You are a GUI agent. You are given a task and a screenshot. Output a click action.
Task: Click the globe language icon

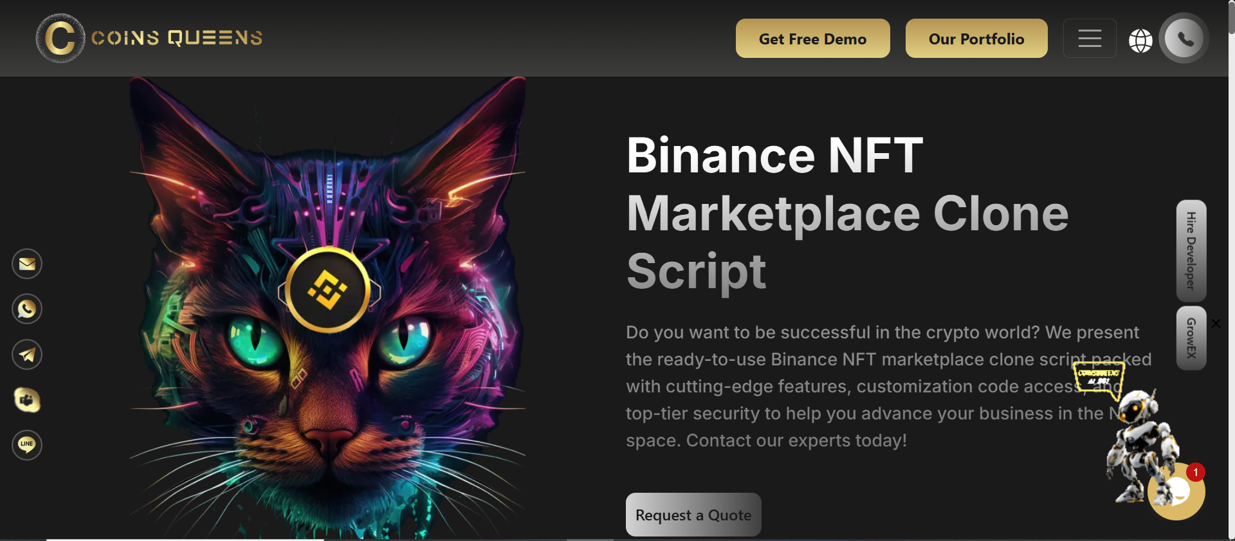1141,40
